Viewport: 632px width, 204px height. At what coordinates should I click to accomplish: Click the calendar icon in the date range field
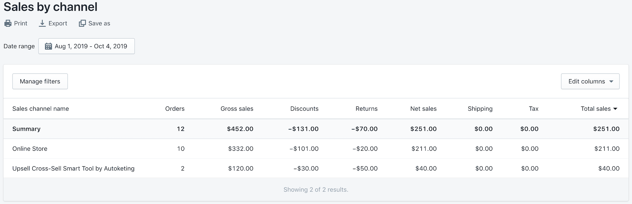tap(49, 46)
